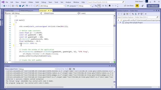Click the Home icon in Solution Explorer
Screen dimensions: 161x90
[124, 14]
